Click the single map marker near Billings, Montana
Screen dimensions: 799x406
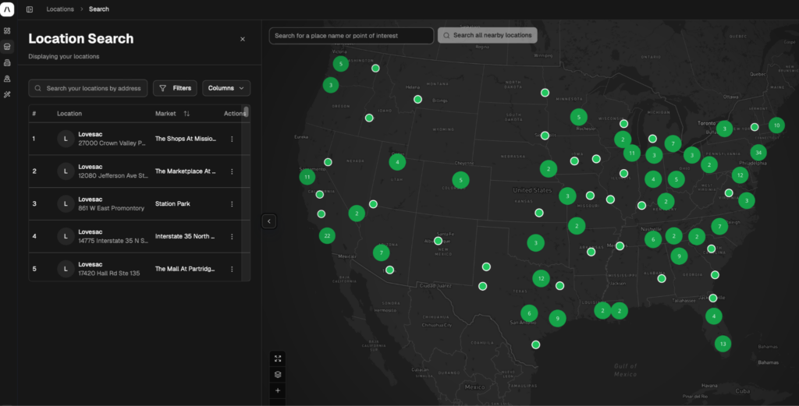(418, 99)
